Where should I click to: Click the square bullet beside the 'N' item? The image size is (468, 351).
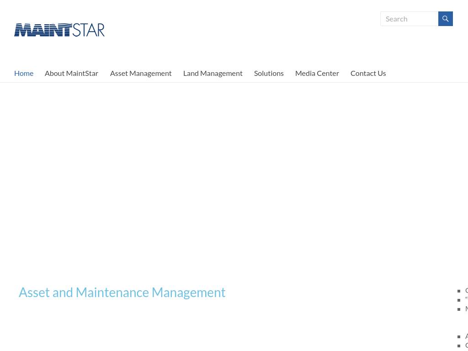tap(459, 309)
